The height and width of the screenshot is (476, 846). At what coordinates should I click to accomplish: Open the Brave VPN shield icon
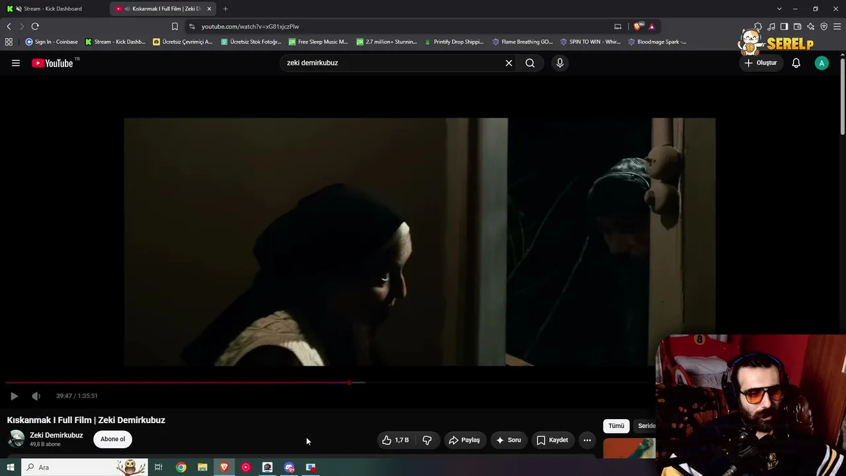(x=824, y=26)
